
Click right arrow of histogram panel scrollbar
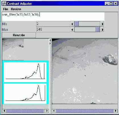pyautogui.click(x=47, y=111)
